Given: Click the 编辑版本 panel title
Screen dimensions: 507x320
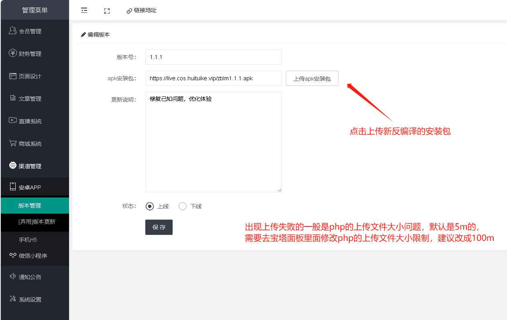Looking at the screenshot, I should tap(99, 35).
